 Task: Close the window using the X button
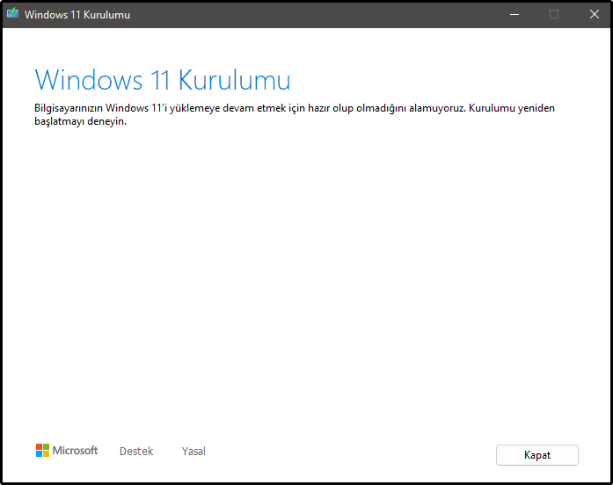(595, 14)
